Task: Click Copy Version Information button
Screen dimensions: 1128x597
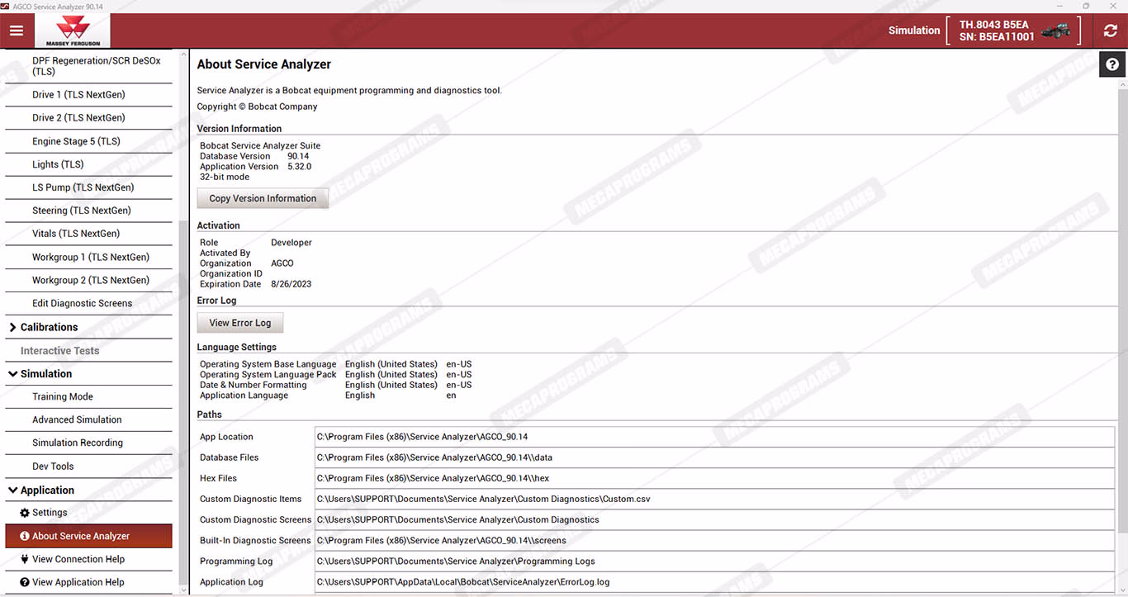Action: (x=263, y=198)
